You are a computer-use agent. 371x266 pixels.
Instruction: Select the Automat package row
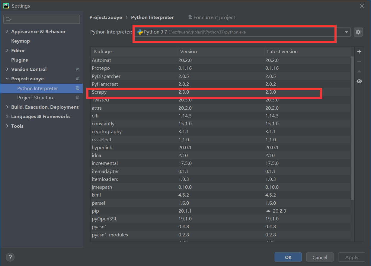click(x=221, y=60)
